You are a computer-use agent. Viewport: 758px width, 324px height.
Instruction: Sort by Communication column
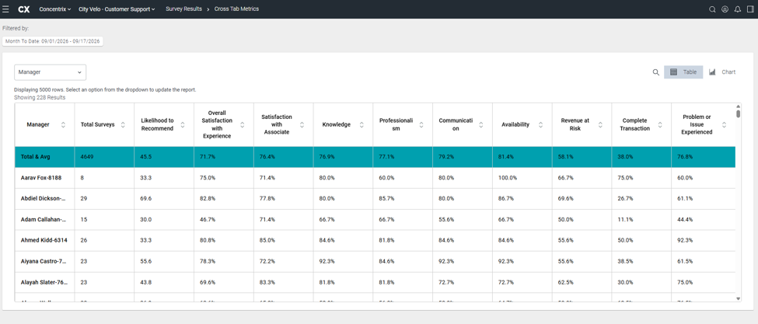pos(481,124)
